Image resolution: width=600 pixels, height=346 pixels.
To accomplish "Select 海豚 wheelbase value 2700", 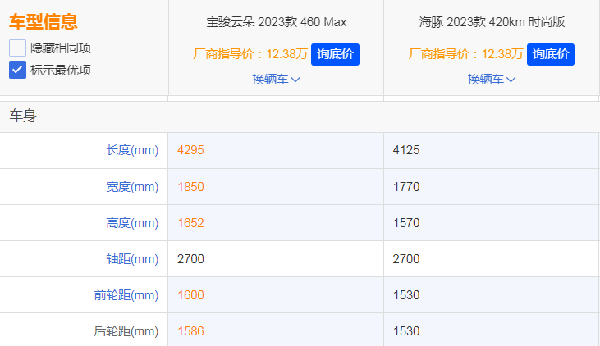I will tap(406, 259).
